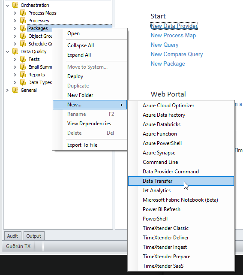Click the Email Summaries folder icon

coord(23,67)
